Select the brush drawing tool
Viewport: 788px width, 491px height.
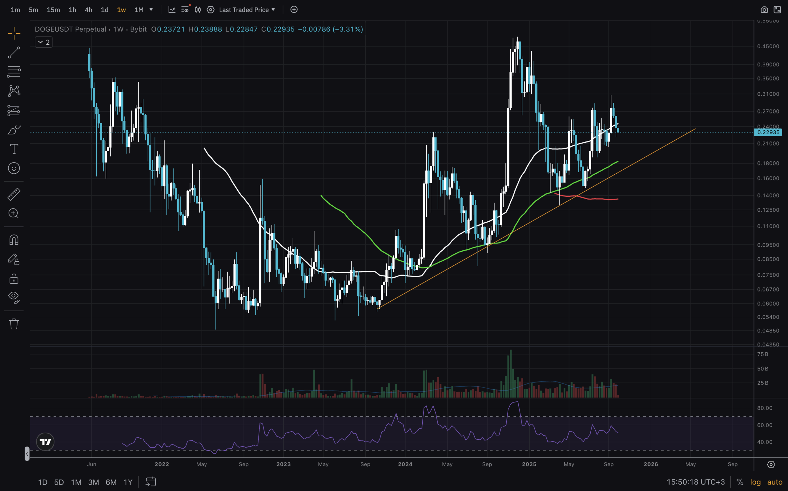[x=14, y=130]
